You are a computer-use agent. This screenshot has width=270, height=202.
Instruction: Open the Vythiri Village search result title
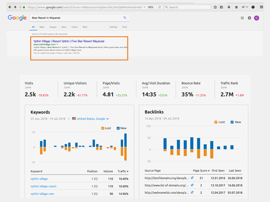click(69, 41)
